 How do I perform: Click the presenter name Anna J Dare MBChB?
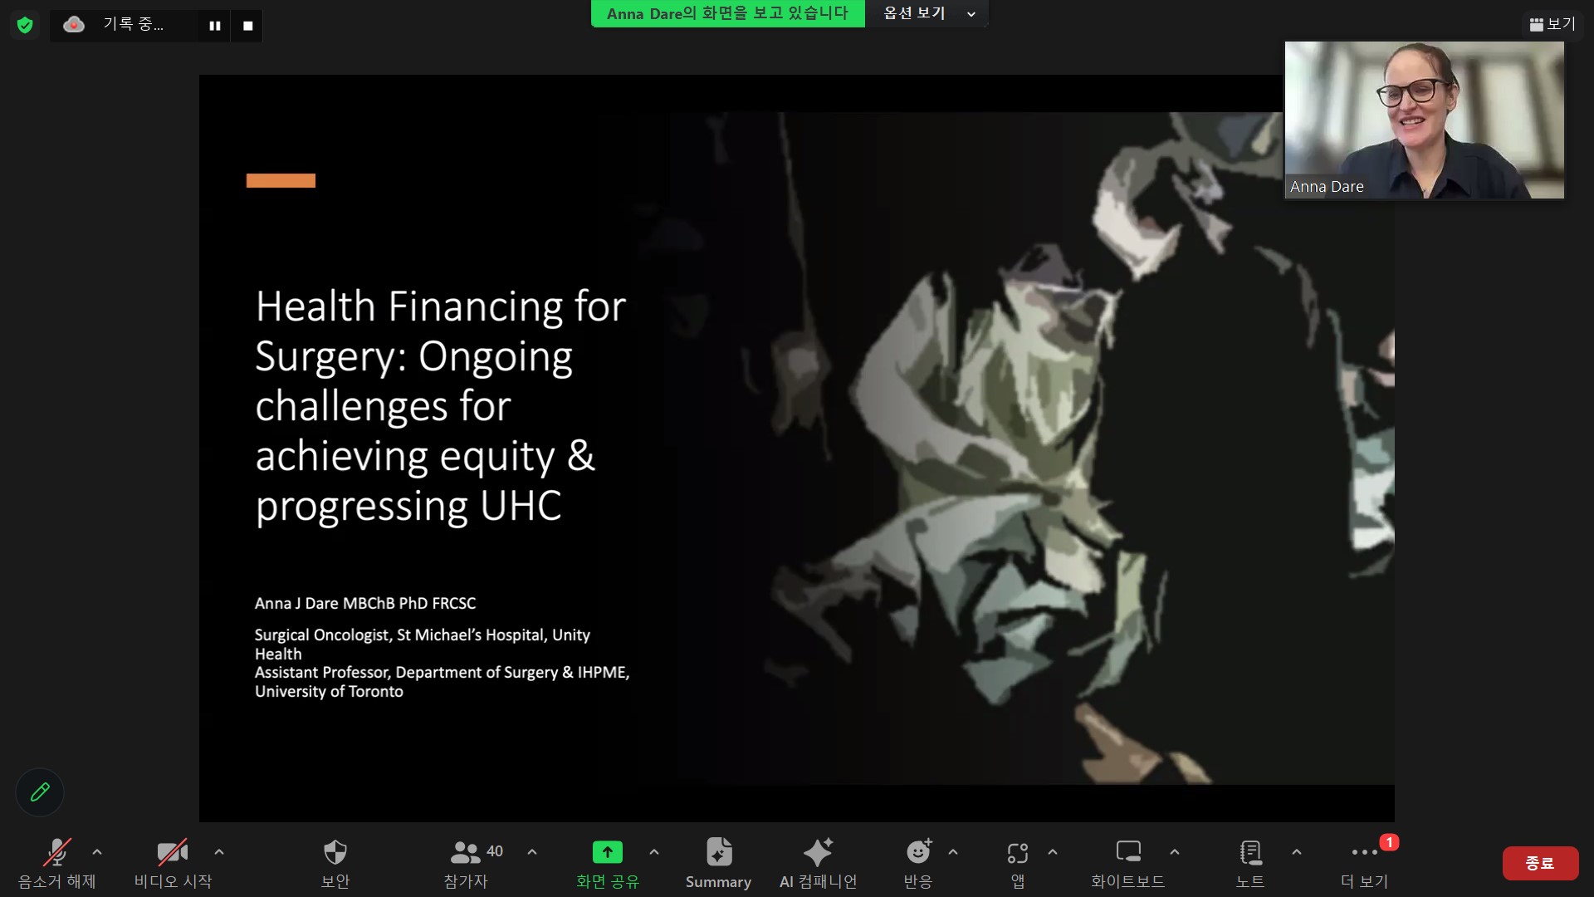tap(365, 603)
